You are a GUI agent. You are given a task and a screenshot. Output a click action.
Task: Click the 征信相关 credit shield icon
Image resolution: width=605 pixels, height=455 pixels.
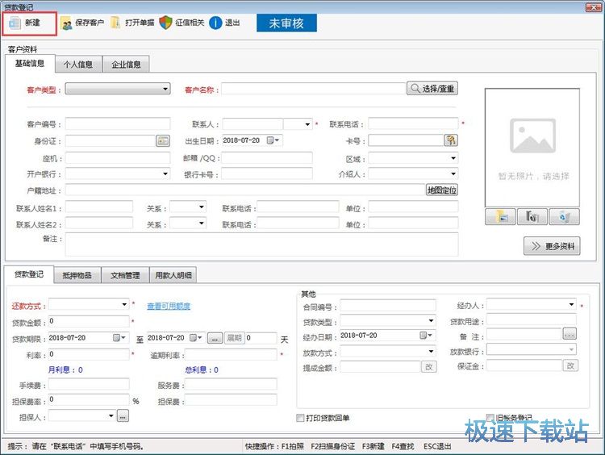[165, 23]
